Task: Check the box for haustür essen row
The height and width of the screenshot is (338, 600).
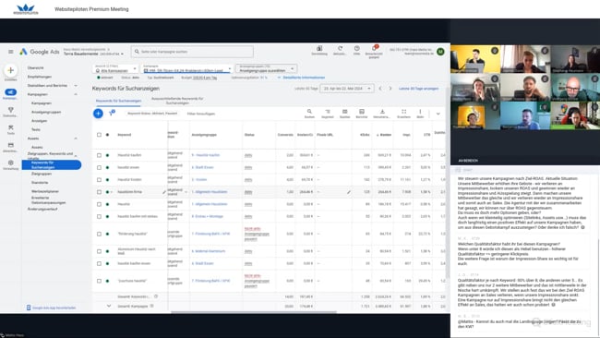Action: pos(99,168)
